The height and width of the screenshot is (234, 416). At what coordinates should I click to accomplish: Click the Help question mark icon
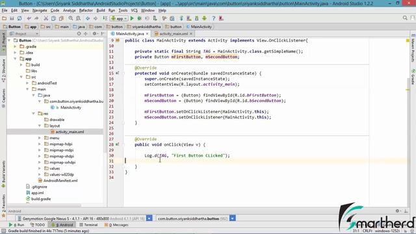coord(214,18)
